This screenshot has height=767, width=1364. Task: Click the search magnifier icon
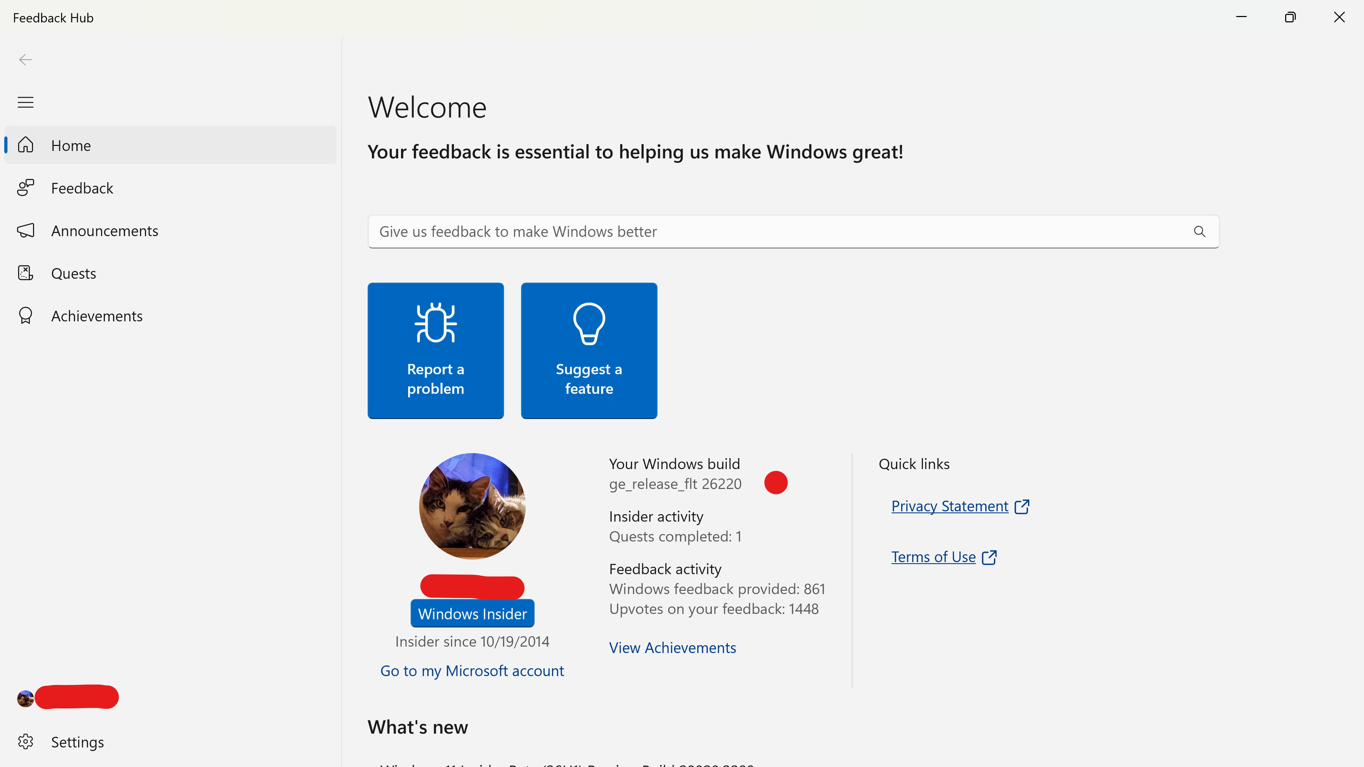[1199, 232]
